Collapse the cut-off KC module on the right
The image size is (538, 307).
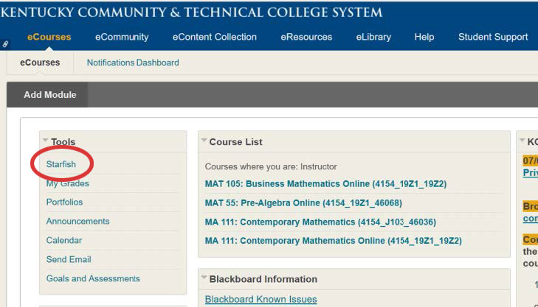pyautogui.click(x=522, y=140)
